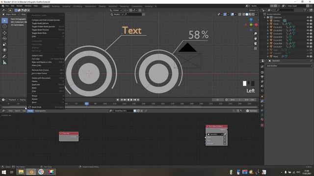The height and width of the screenshot is (176, 314).
Task: Open the viewport Options dropdown
Action: 253,10
